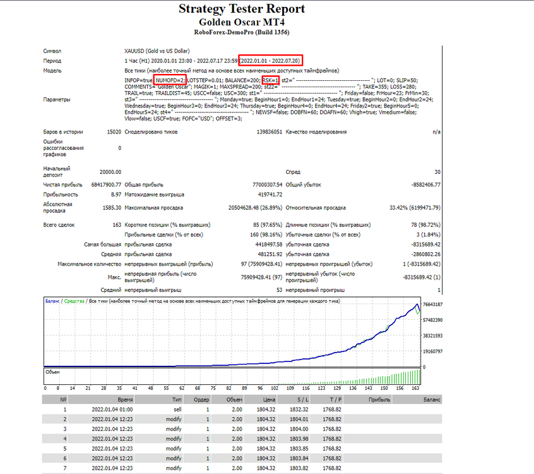Select 'XAUUSD (Gold vs US Dollar)' symbol text

pos(157,51)
